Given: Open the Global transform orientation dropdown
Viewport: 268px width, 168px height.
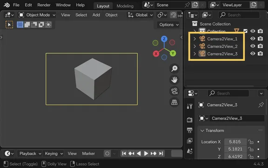Looking at the screenshot, I should pyautogui.click(x=140, y=15).
